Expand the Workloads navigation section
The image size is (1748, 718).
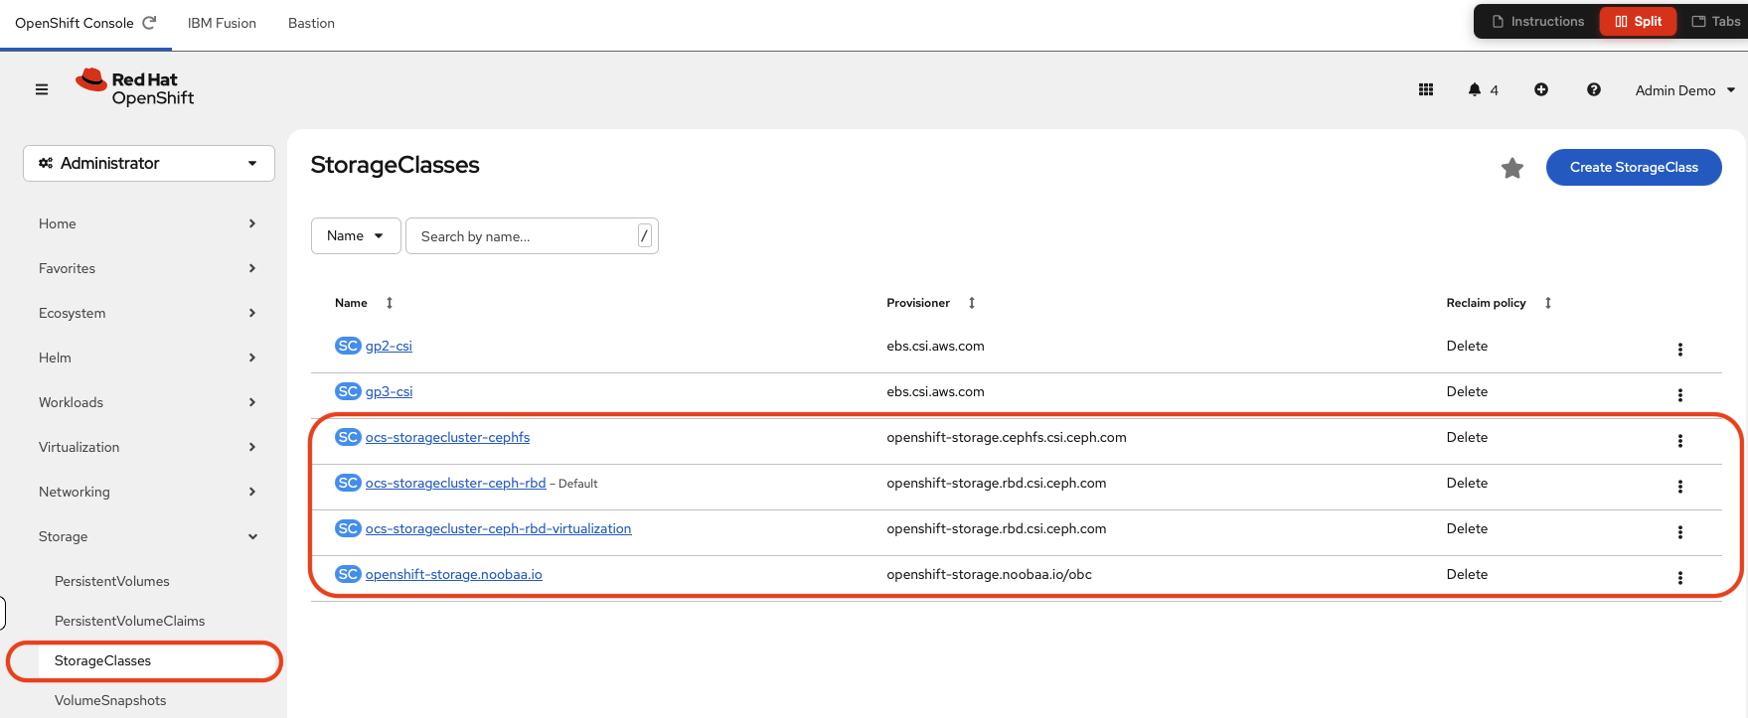[x=147, y=402]
